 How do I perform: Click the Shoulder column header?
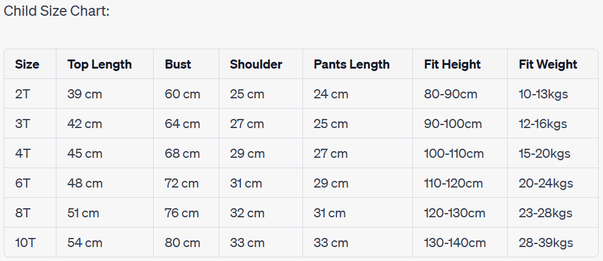click(256, 64)
